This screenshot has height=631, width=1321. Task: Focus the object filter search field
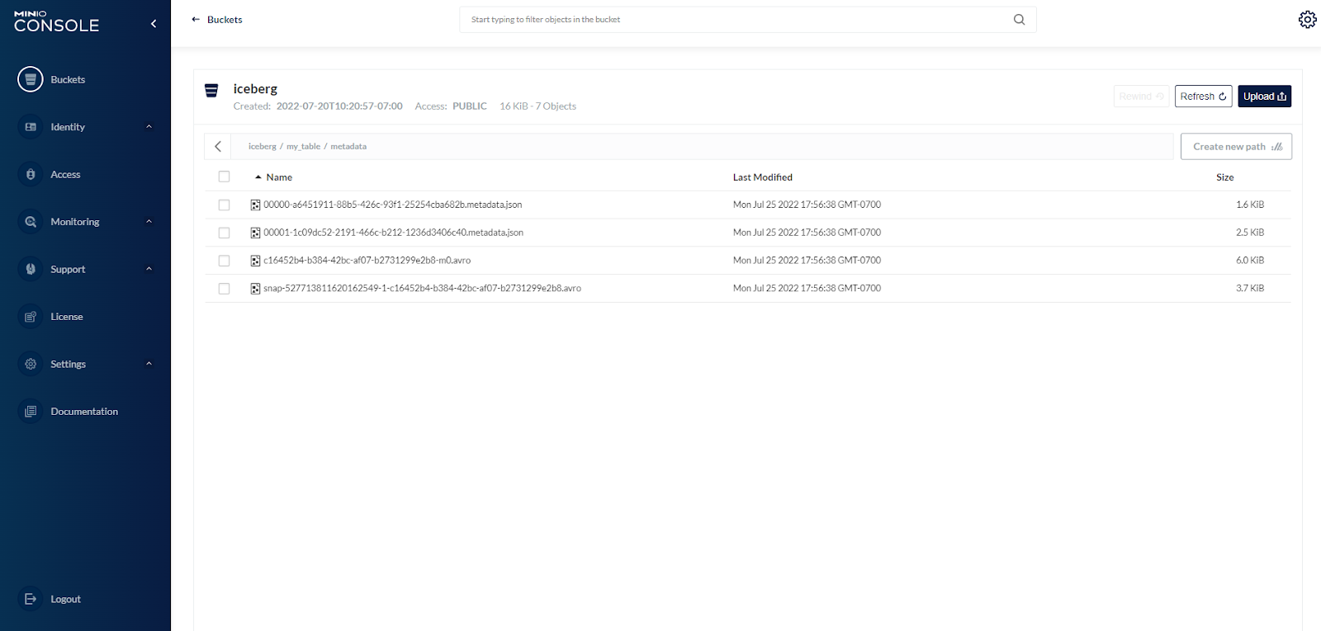pyautogui.click(x=735, y=20)
